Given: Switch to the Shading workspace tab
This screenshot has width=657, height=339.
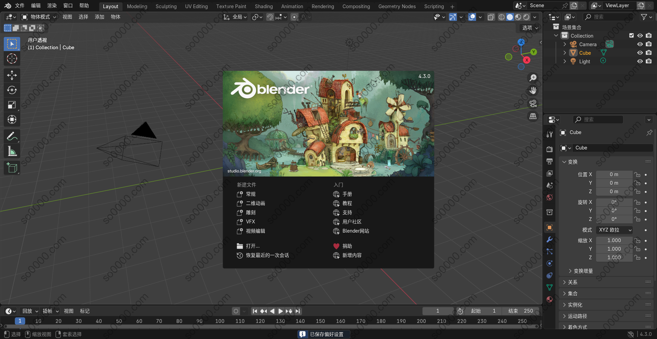Looking at the screenshot, I should click(263, 6).
